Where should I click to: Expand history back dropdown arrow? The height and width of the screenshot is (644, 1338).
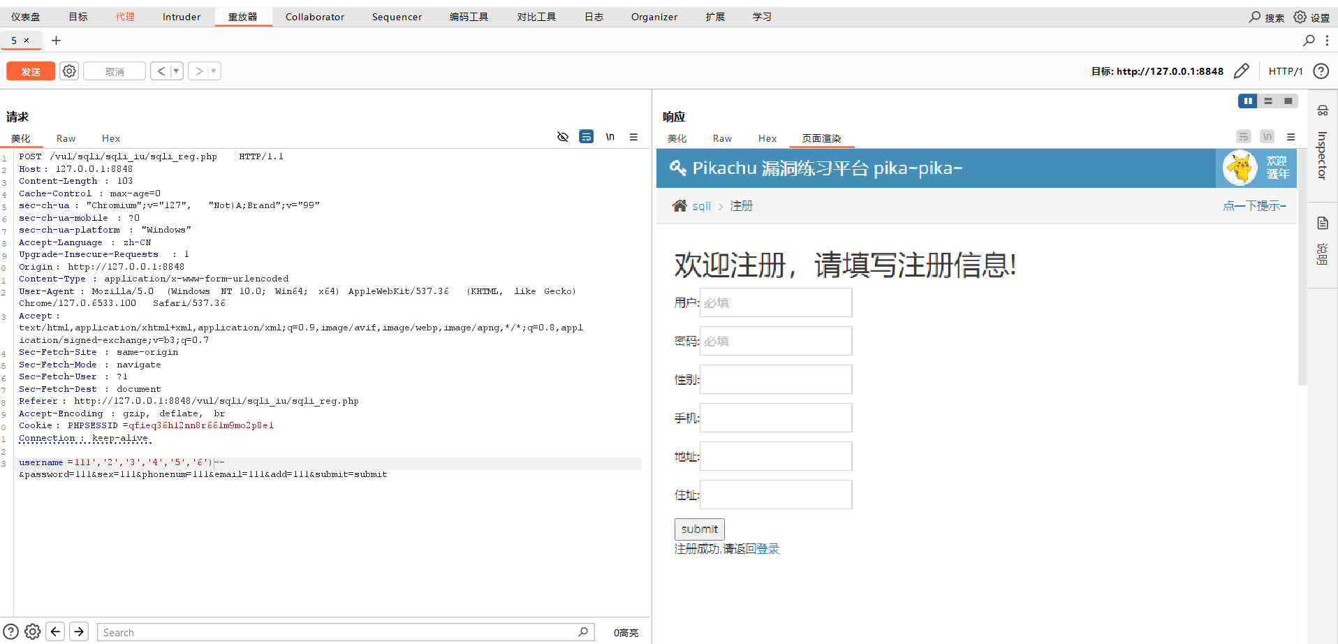click(176, 71)
